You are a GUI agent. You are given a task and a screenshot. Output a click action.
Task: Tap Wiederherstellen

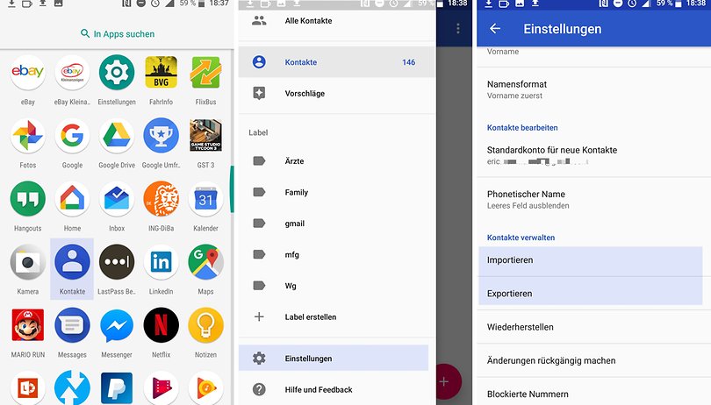[x=593, y=327]
